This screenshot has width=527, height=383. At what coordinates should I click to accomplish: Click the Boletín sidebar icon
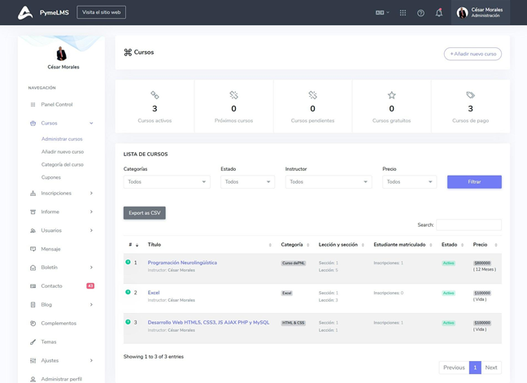coord(33,268)
